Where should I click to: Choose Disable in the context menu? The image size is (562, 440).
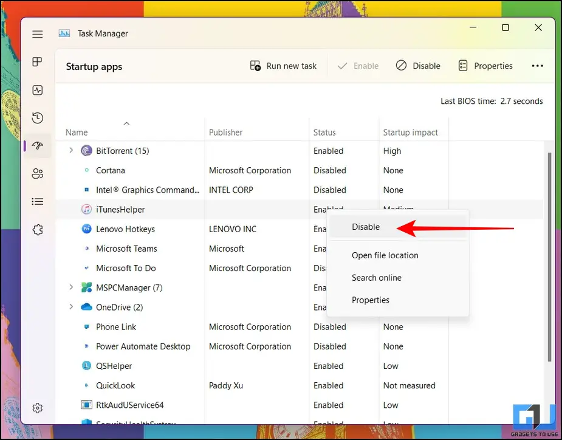pyautogui.click(x=397, y=227)
